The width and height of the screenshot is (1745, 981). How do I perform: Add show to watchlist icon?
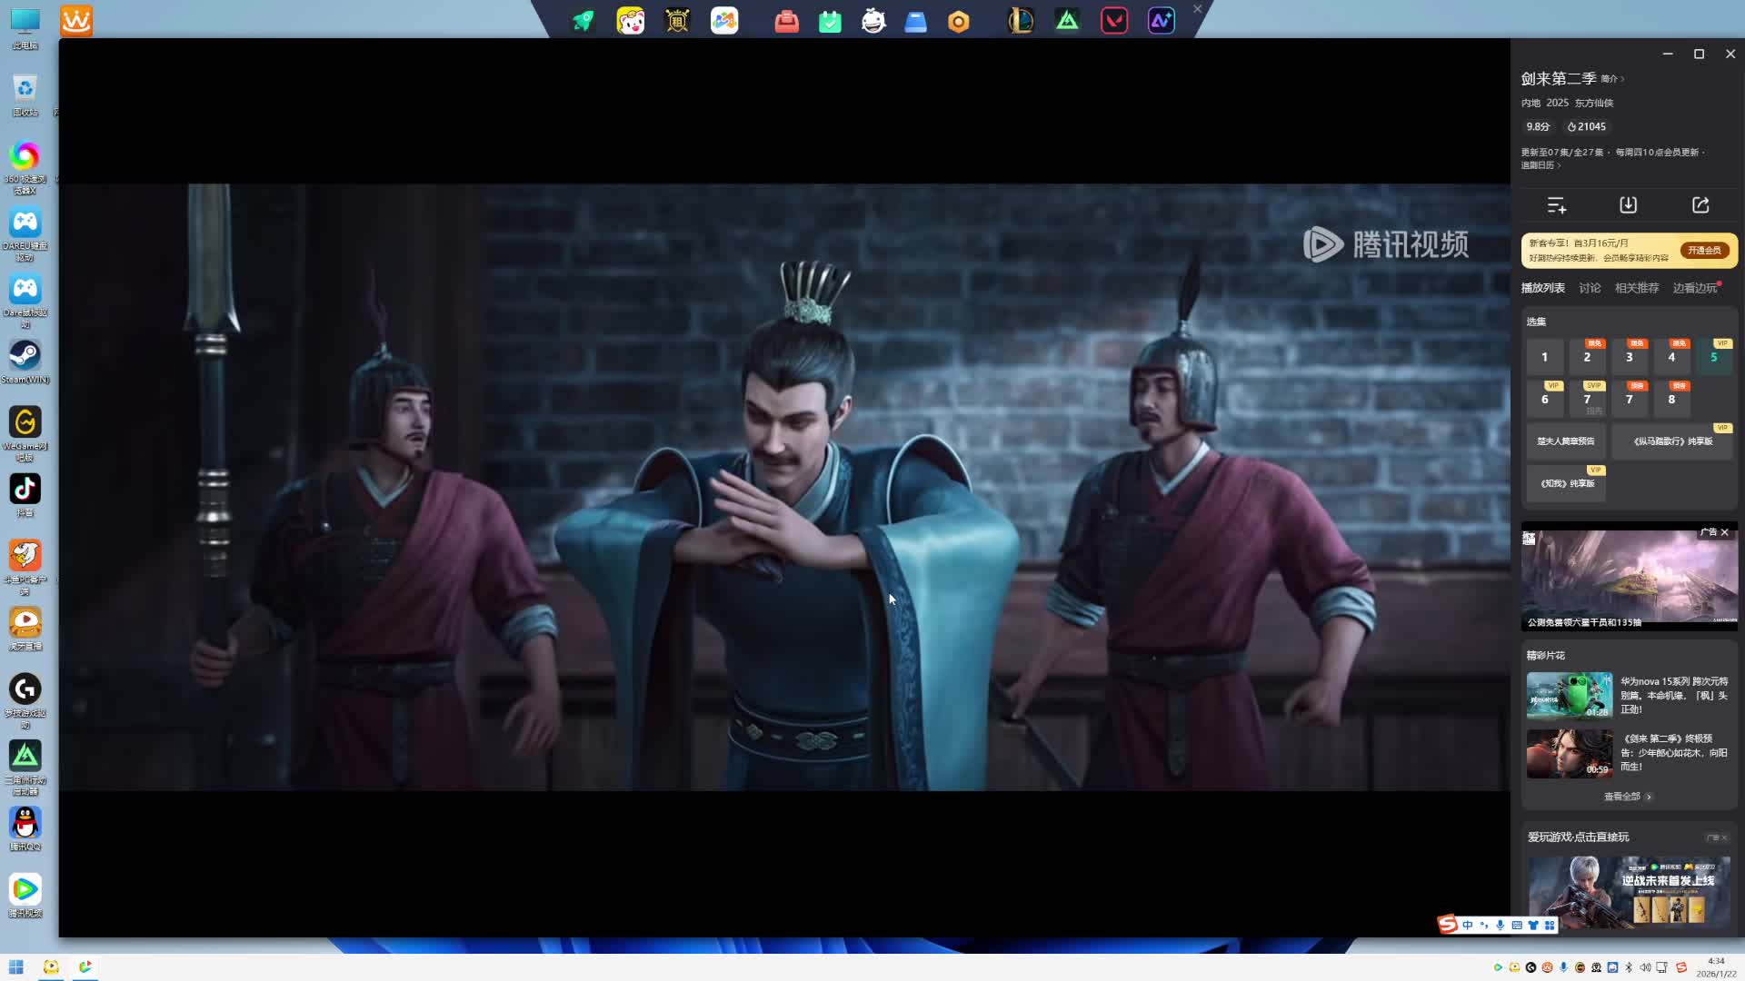tap(1556, 205)
